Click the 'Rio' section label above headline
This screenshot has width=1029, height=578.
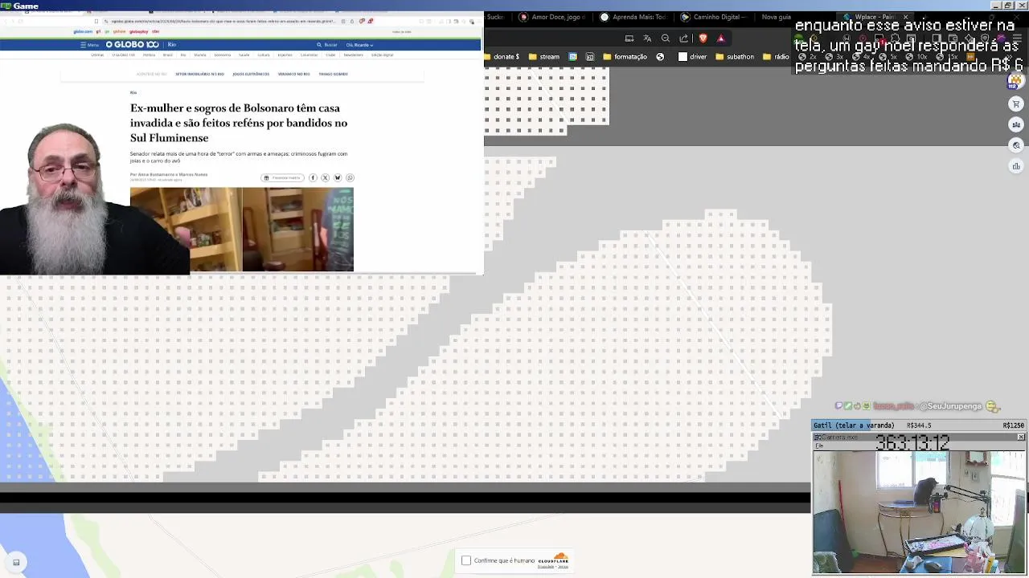click(133, 92)
